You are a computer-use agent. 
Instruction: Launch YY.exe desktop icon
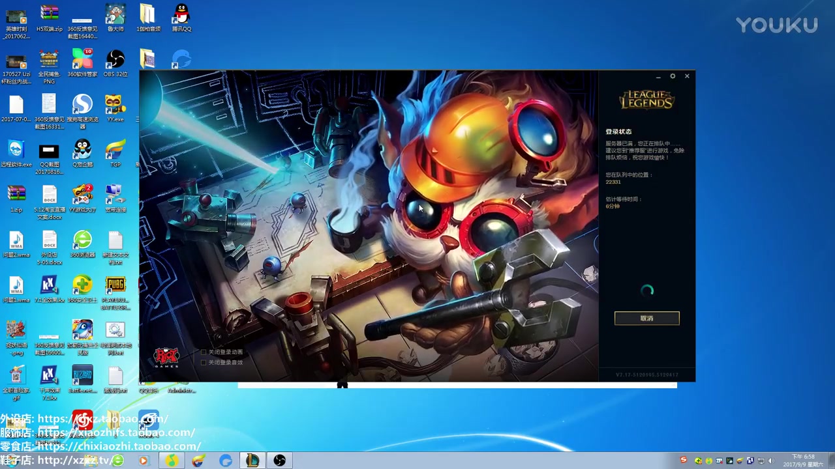click(115, 109)
